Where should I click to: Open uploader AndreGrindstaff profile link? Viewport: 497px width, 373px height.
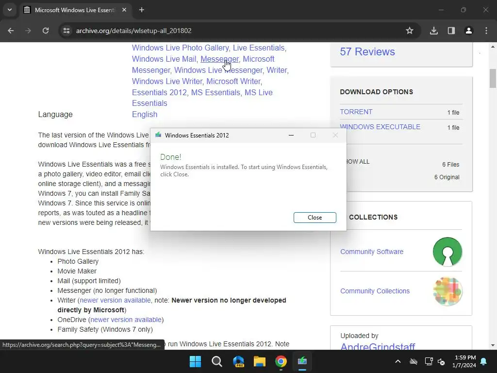click(378, 346)
